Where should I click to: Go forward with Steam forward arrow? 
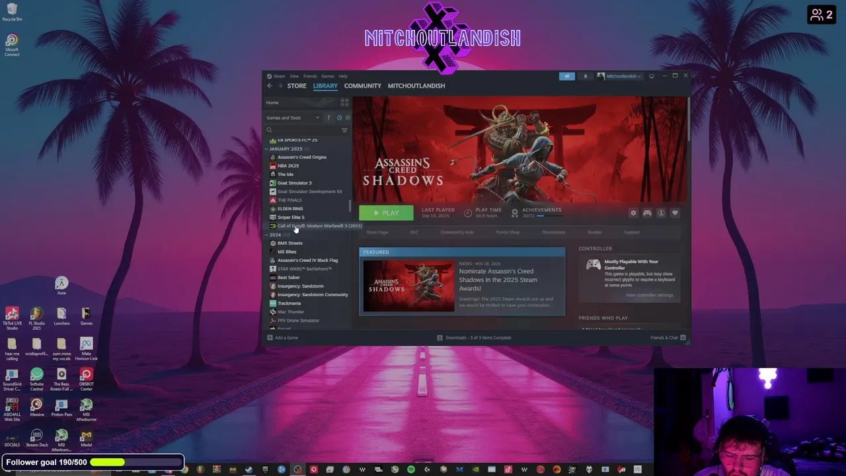(x=280, y=86)
